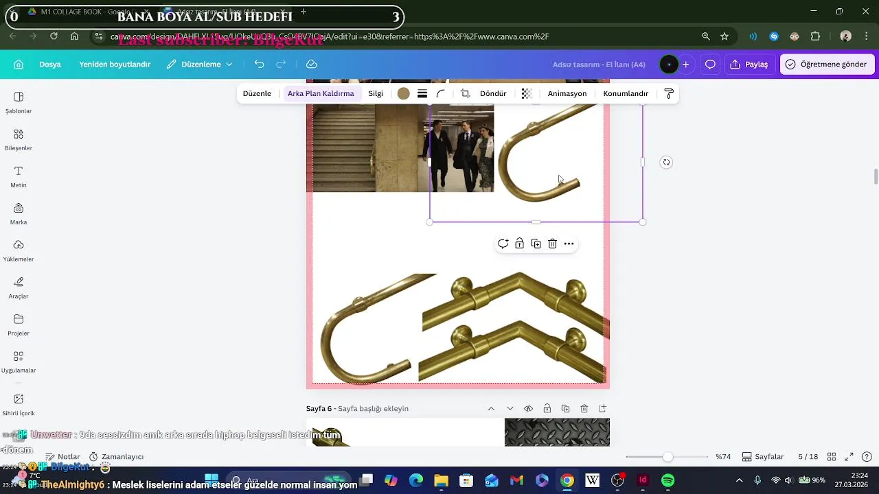This screenshot has width=879, height=494.
Task: Open Animasyon settings
Action: click(x=567, y=93)
